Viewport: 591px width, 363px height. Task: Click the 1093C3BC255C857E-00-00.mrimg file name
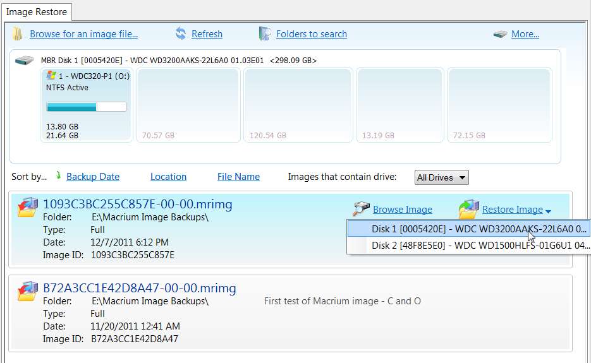[x=138, y=204]
